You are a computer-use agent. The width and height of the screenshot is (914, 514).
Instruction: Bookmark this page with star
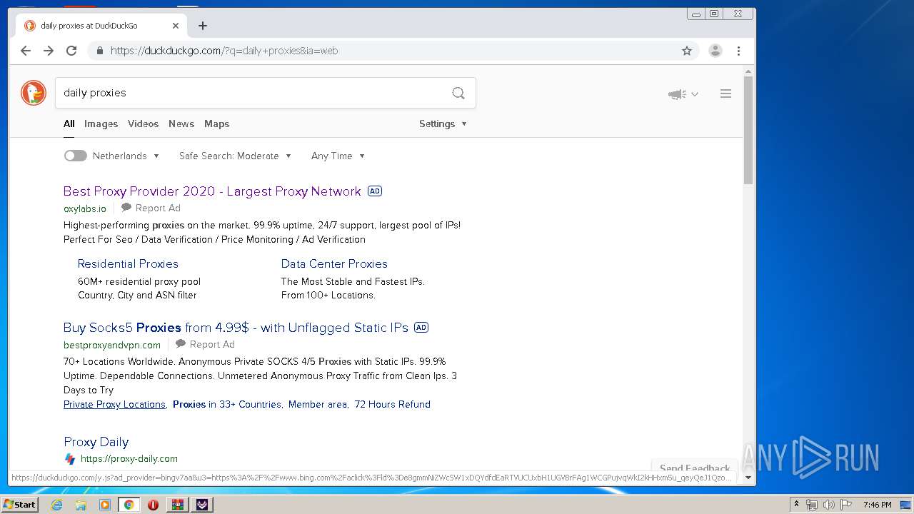[x=687, y=51]
